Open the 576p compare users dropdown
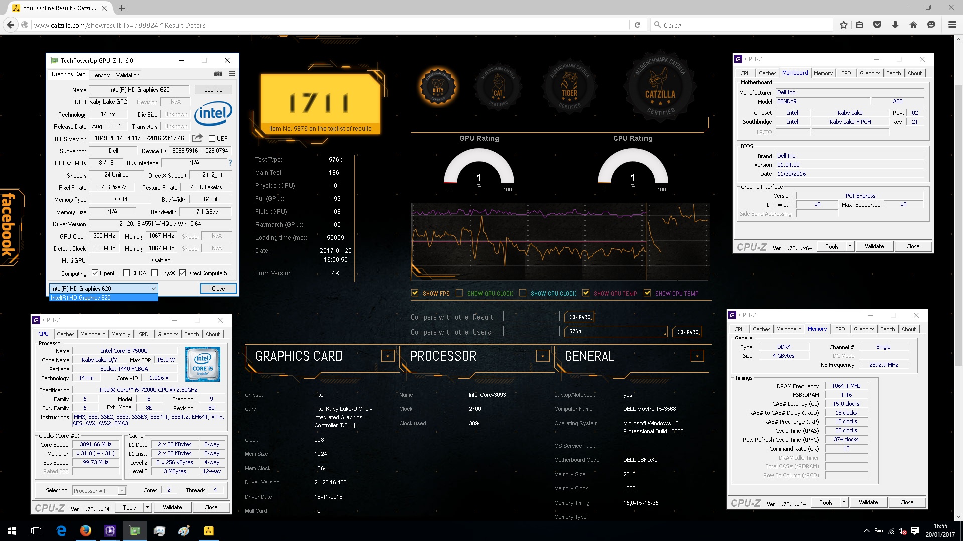Screen dimensions: 963x541 coord(615,331)
